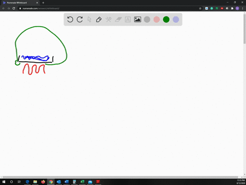Open Cortana search circle on taskbar
Screen dimensions: 246x185
pos(11,182)
